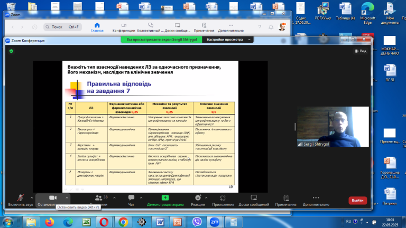The image size is (406, 228).
Task: Click the Zoom icon in the taskbar
Action: click(215, 222)
